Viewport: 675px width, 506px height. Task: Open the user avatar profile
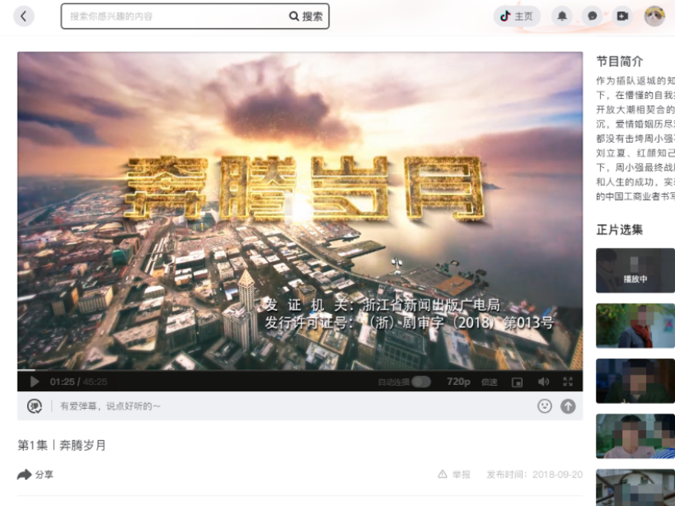pyautogui.click(x=654, y=17)
